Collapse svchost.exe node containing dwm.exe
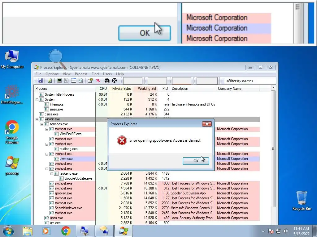 coord(47,154)
